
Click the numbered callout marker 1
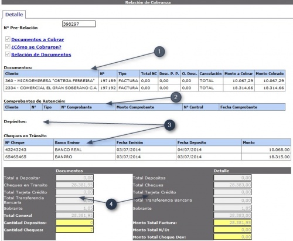[159, 52]
